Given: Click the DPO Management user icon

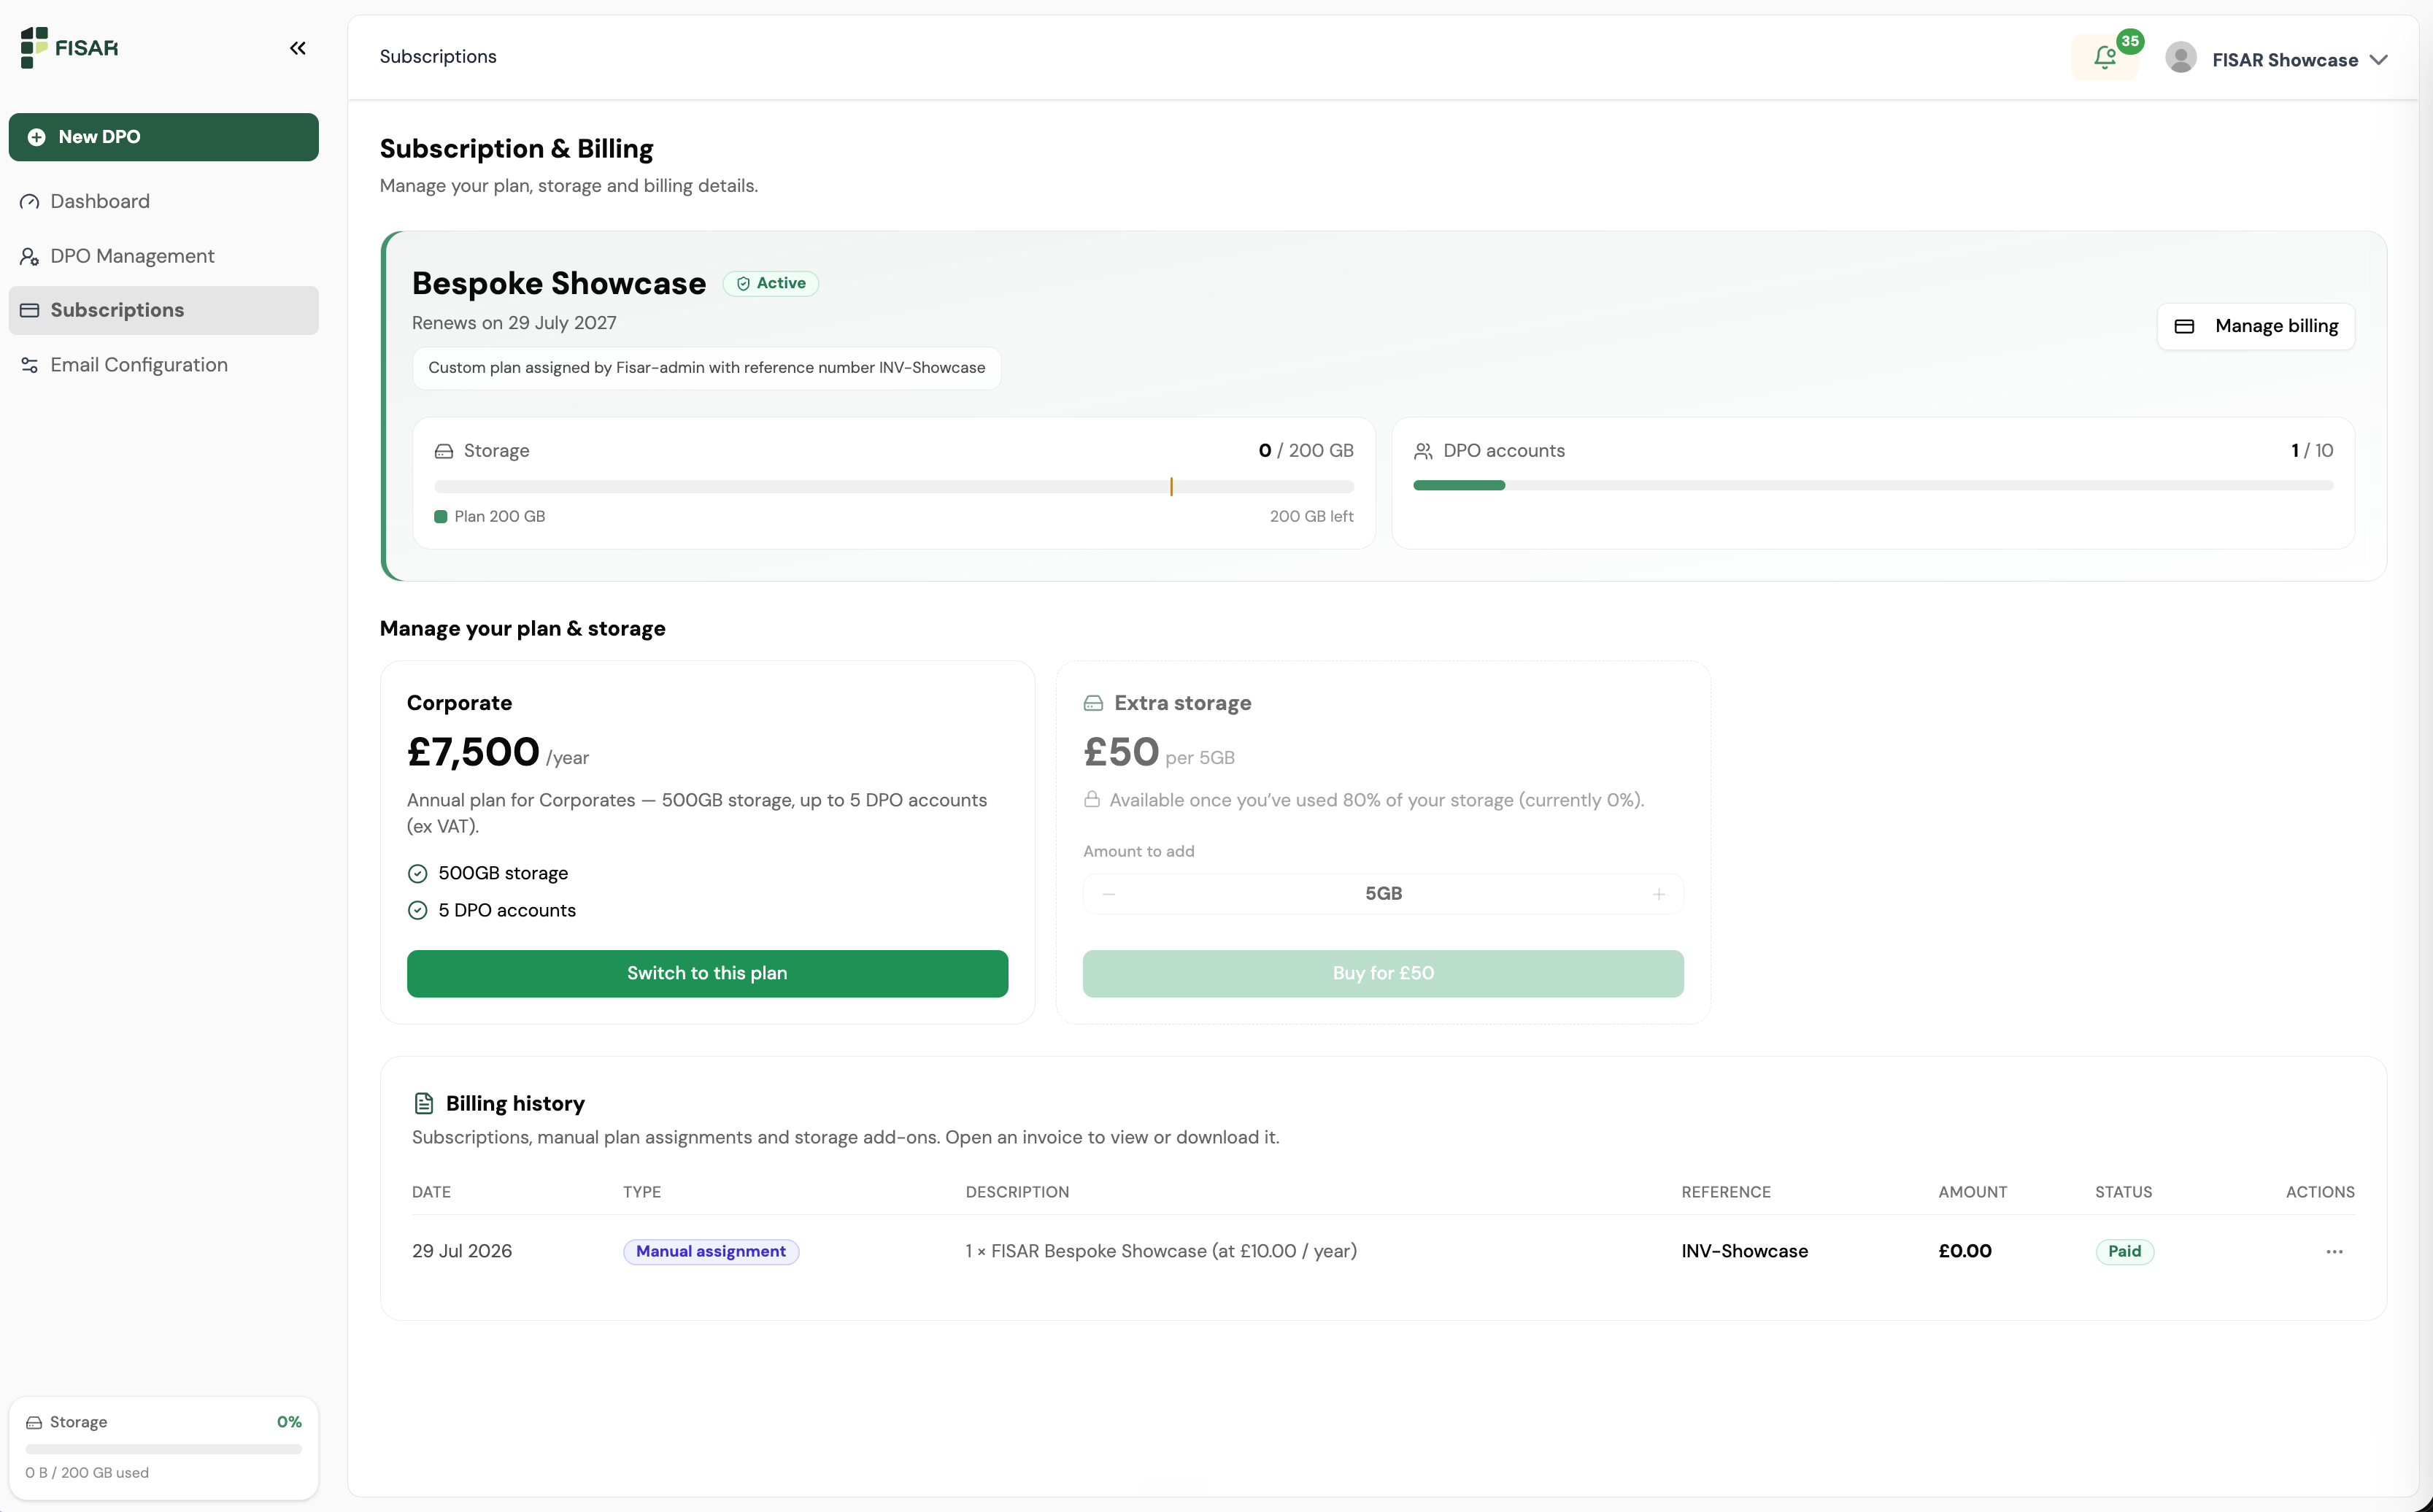Looking at the screenshot, I should click(30, 257).
